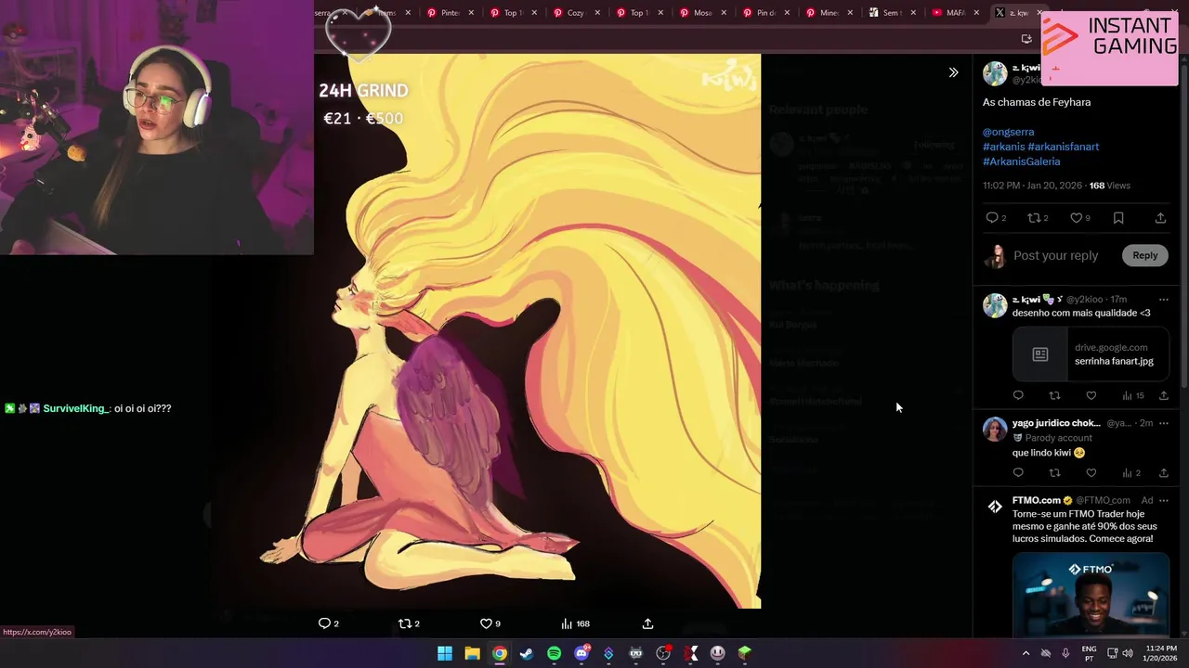Collapse the sidebar with the double-chevron icon
The height and width of the screenshot is (668, 1189).
pyautogui.click(x=953, y=72)
